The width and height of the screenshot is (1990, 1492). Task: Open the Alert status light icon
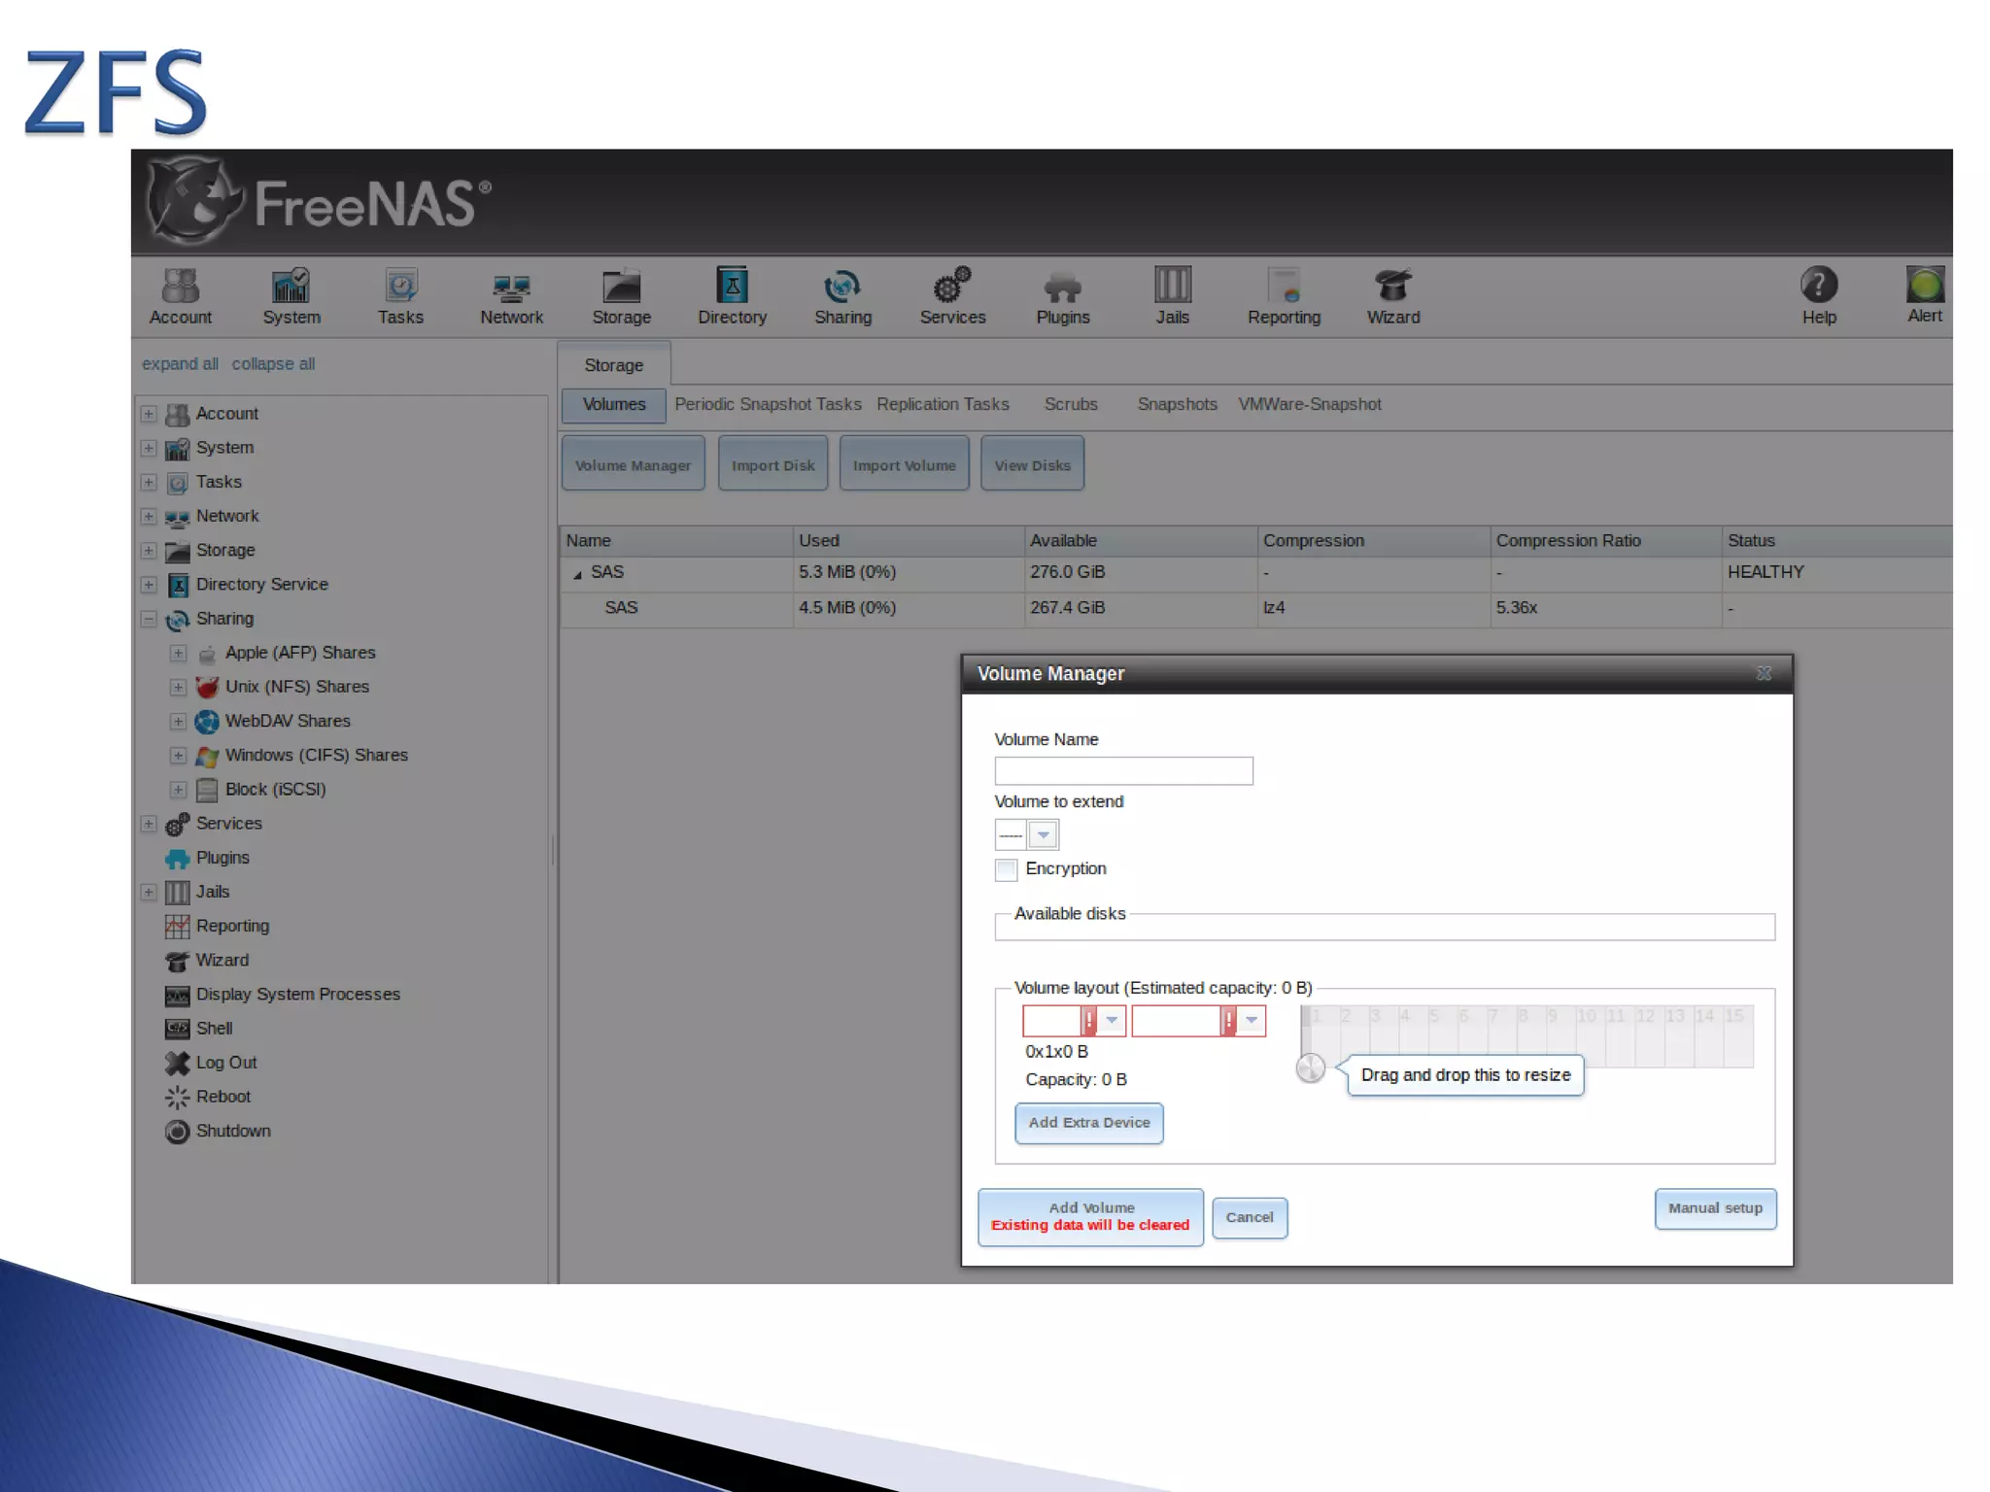coord(1924,286)
